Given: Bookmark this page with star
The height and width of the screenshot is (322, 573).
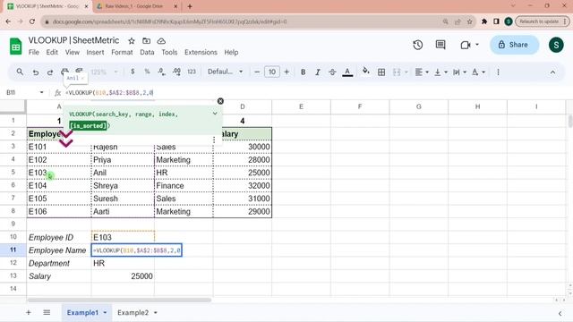Looking at the screenshot, I should pyautogui.click(x=469, y=21).
